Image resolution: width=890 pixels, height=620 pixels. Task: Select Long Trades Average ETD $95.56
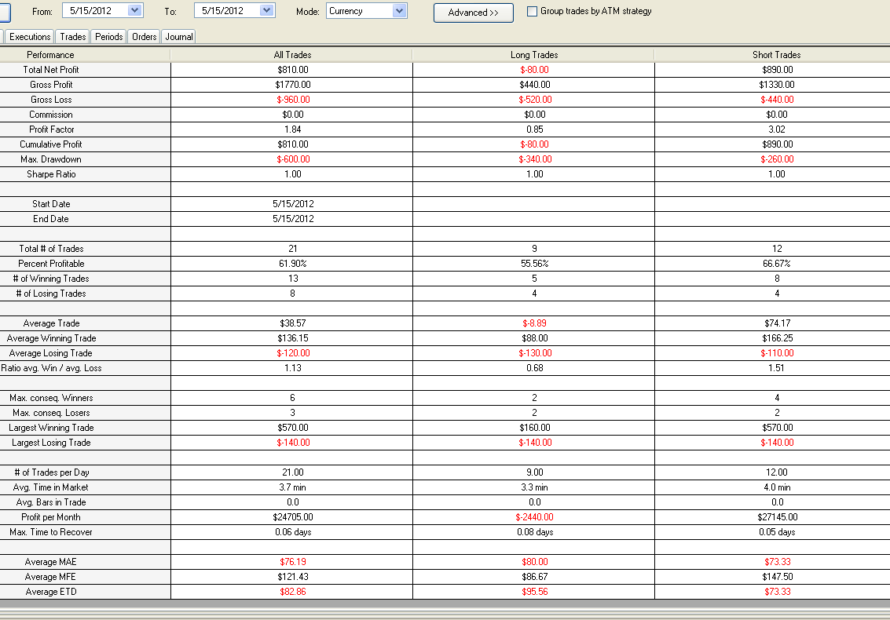[535, 592]
